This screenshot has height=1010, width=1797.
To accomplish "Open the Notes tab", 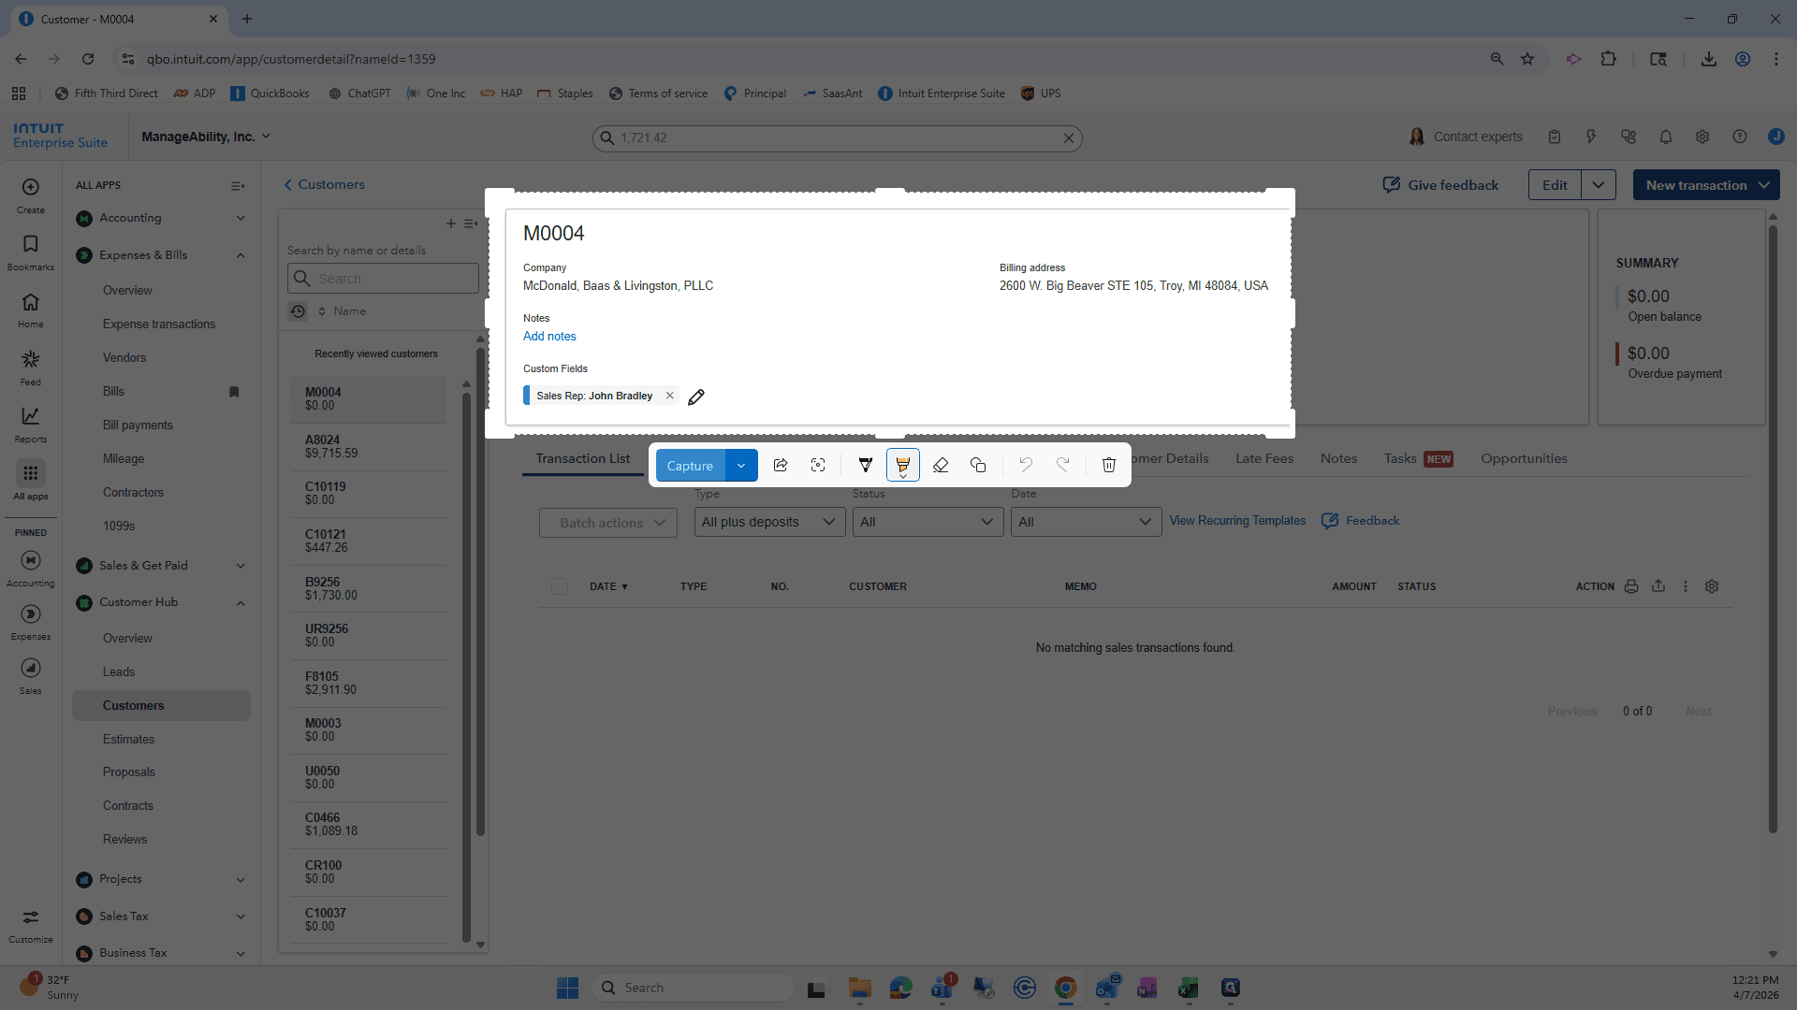I will pyautogui.click(x=1338, y=458).
